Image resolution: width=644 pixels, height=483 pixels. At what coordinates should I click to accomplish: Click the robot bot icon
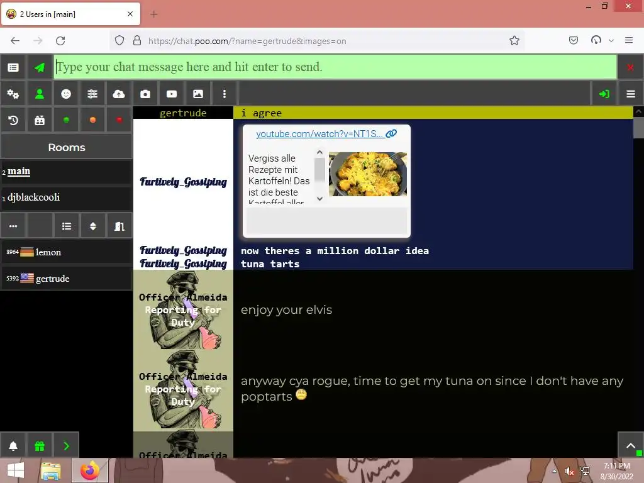point(40,120)
